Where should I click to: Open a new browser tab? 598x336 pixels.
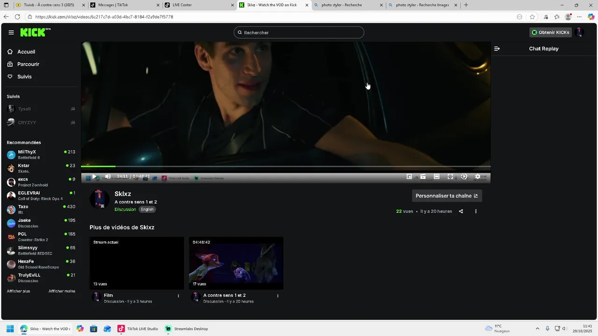(466, 5)
